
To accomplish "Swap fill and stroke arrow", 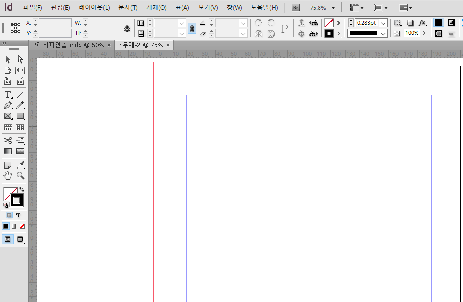I will (x=22, y=189).
